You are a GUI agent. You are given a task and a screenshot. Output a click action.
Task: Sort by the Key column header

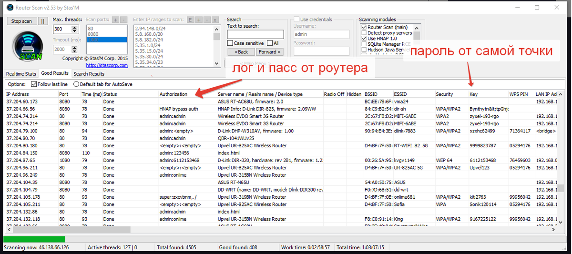pos(488,94)
